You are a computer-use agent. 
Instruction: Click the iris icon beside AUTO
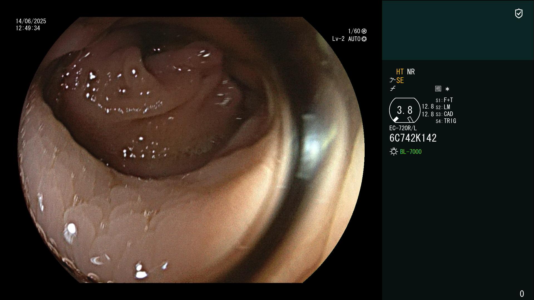(364, 39)
